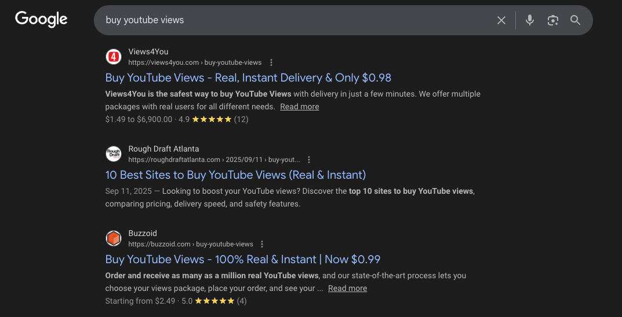The width and height of the screenshot is (622, 317).
Task: Click the Google logo
Action: click(x=41, y=20)
